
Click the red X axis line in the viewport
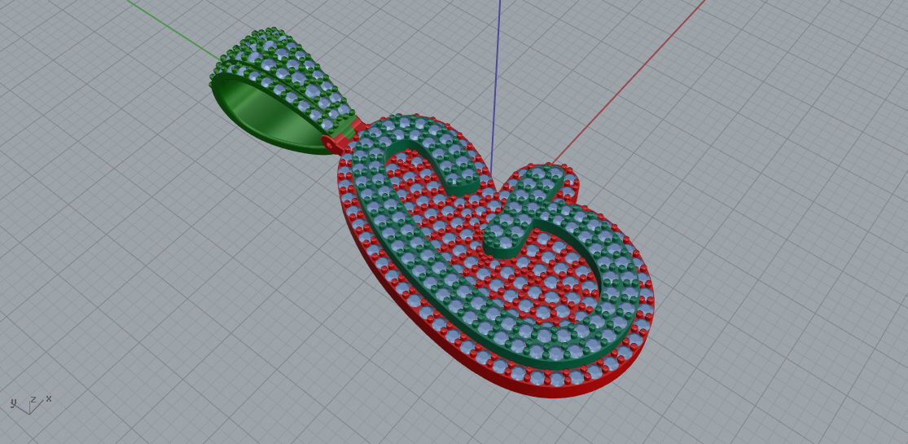pos(629,81)
